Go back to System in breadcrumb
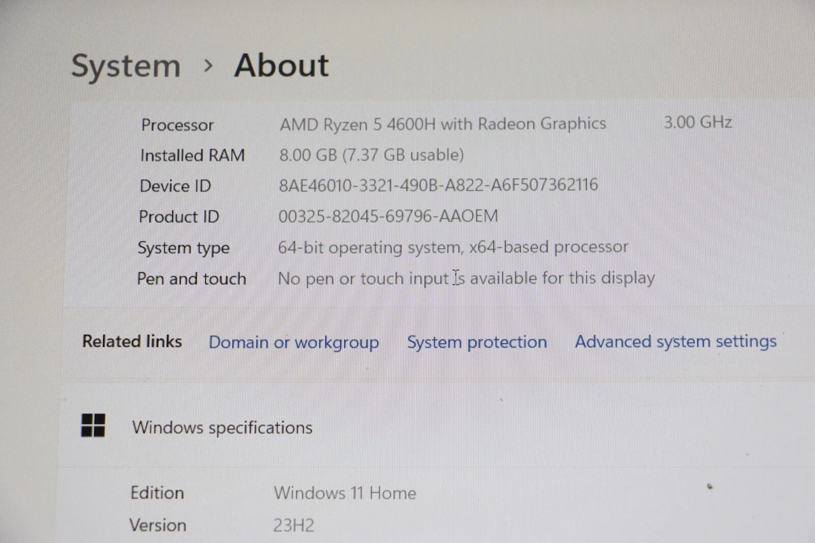Screen dimensions: 815x543 (126, 66)
